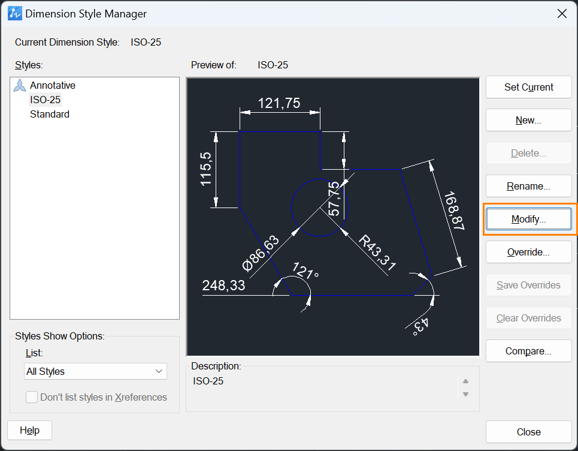This screenshot has width=578, height=451.
Task: Toggle Don't list styles in Xreferences checkbox
Action: 32,397
